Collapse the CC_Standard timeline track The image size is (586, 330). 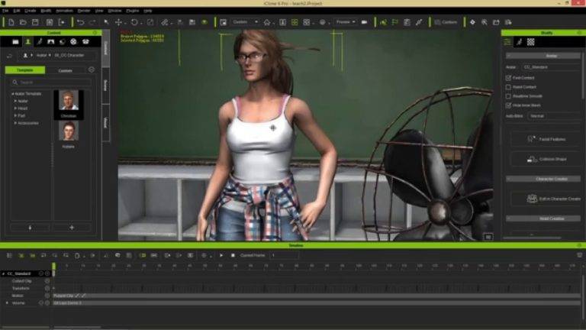pyautogui.click(x=3, y=274)
